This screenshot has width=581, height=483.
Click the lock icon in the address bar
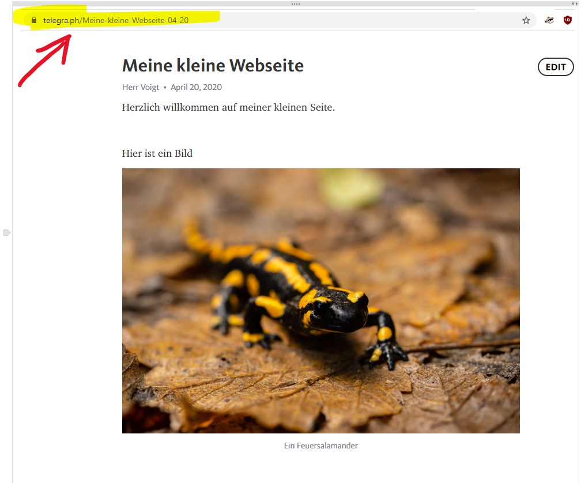(x=33, y=20)
